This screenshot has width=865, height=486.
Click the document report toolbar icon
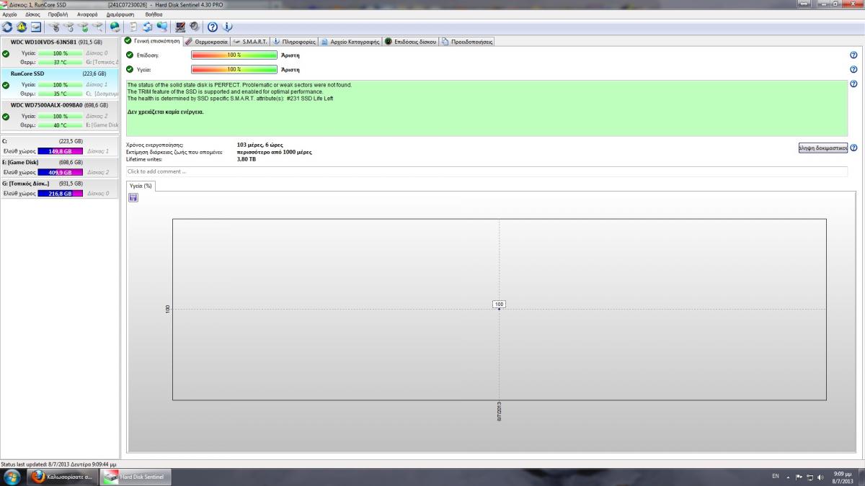click(134, 27)
